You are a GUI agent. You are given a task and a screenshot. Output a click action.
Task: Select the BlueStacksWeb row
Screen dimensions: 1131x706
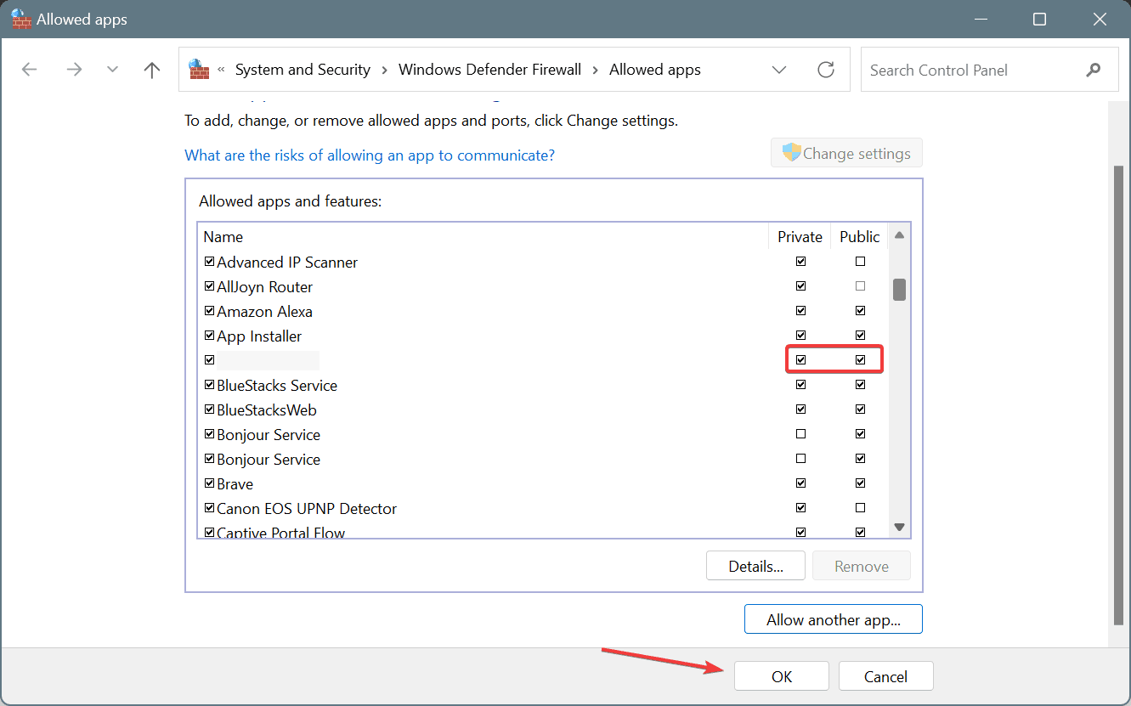(544, 409)
